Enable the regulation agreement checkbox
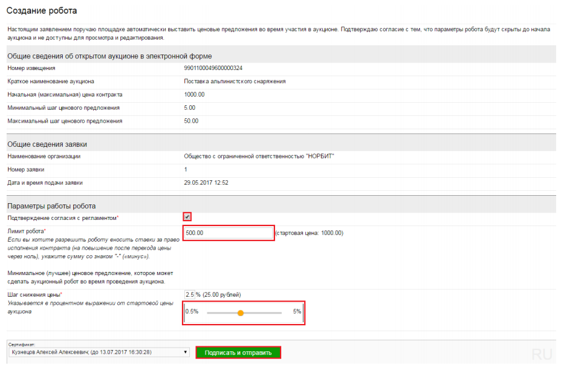The height and width of the screenshot is (368, 563). pyautogui.click(x=187, y=216)
